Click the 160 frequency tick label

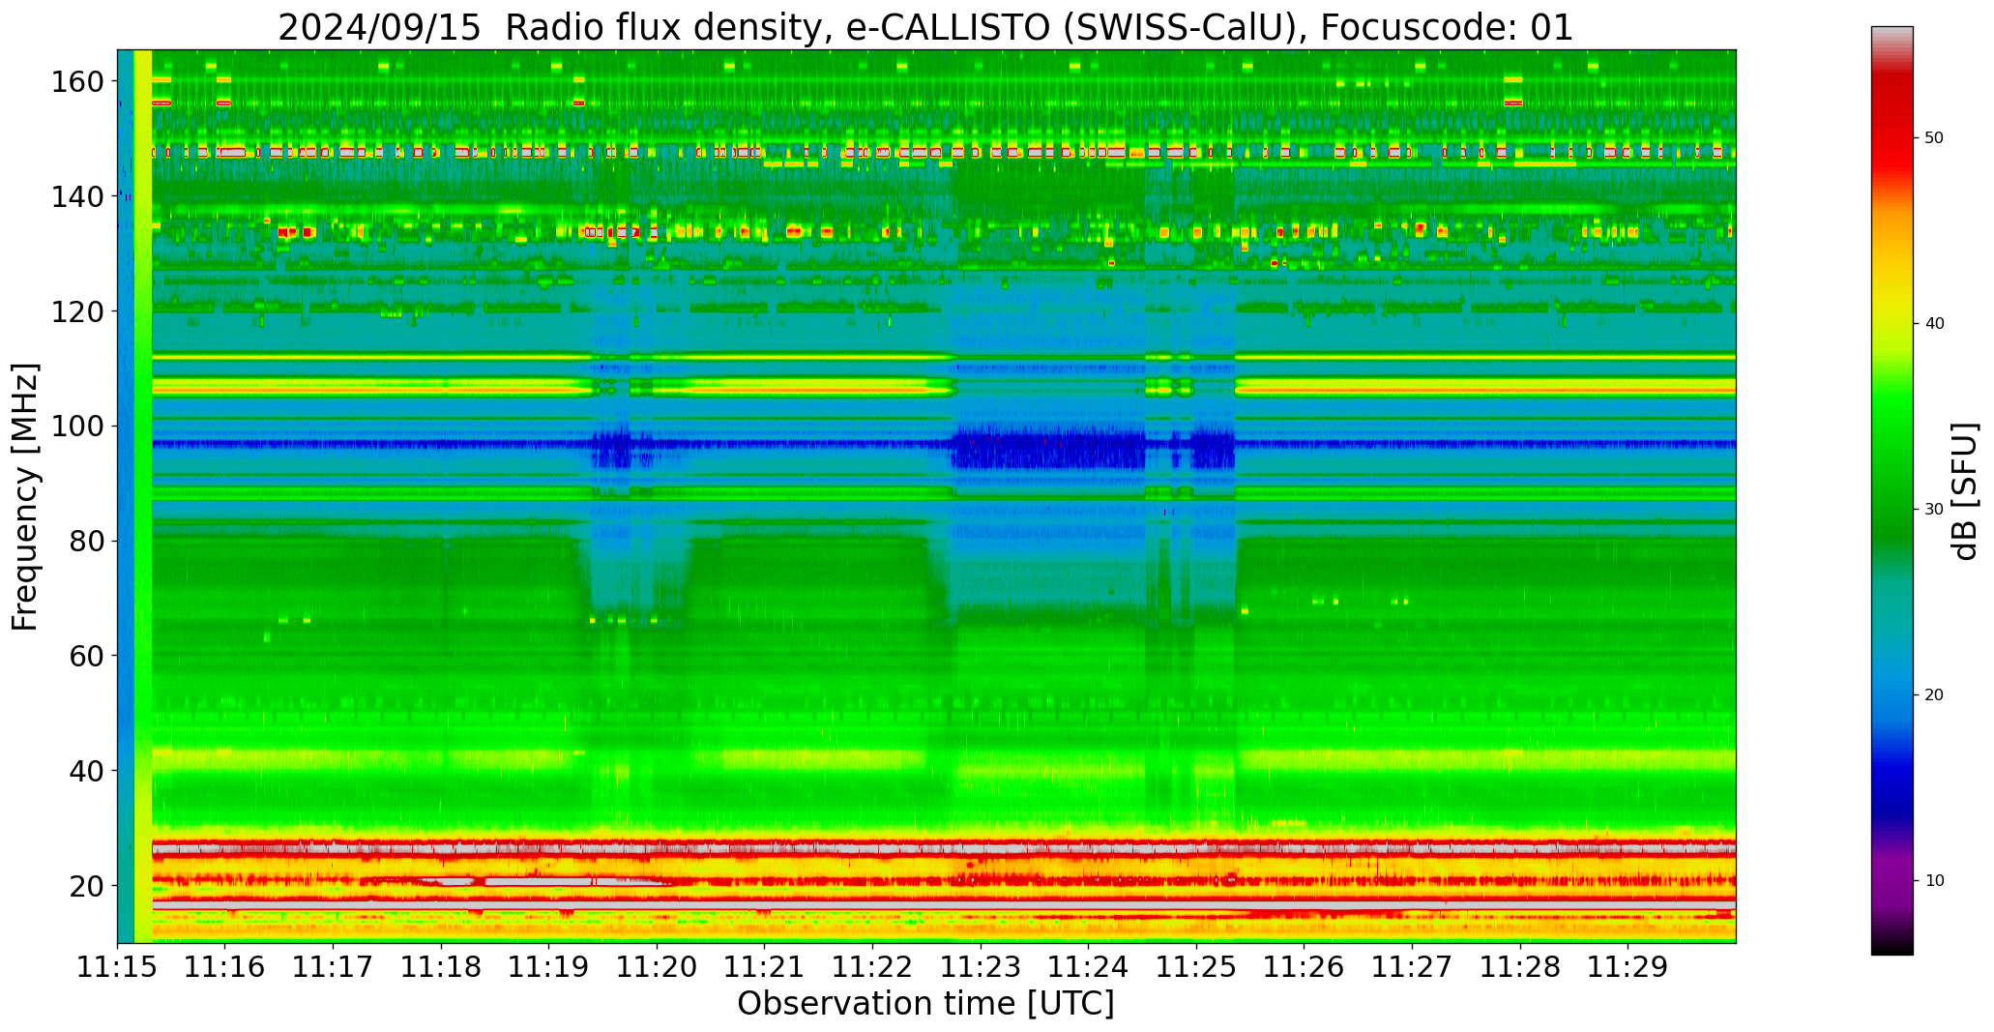77,81
